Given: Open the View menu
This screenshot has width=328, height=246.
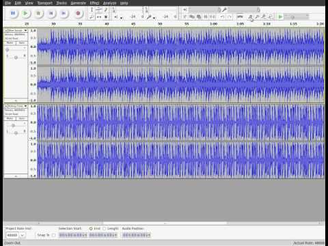Looking at the screenshot, I should pos(29,3).
